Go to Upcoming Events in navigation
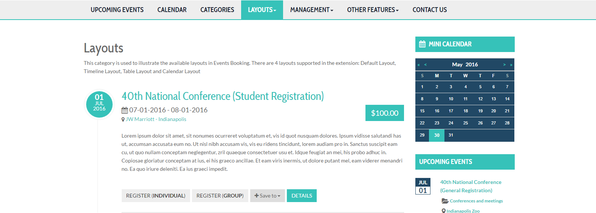Viewport: 596px width, 213px height. point(117,10)
